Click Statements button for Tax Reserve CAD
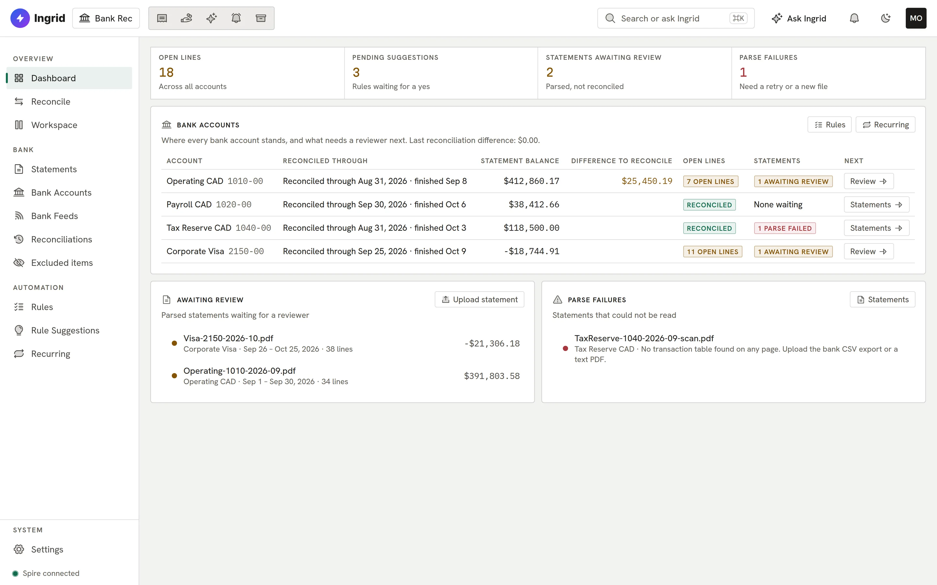Viewport: 937px width, 585px height. click(876, 228)
